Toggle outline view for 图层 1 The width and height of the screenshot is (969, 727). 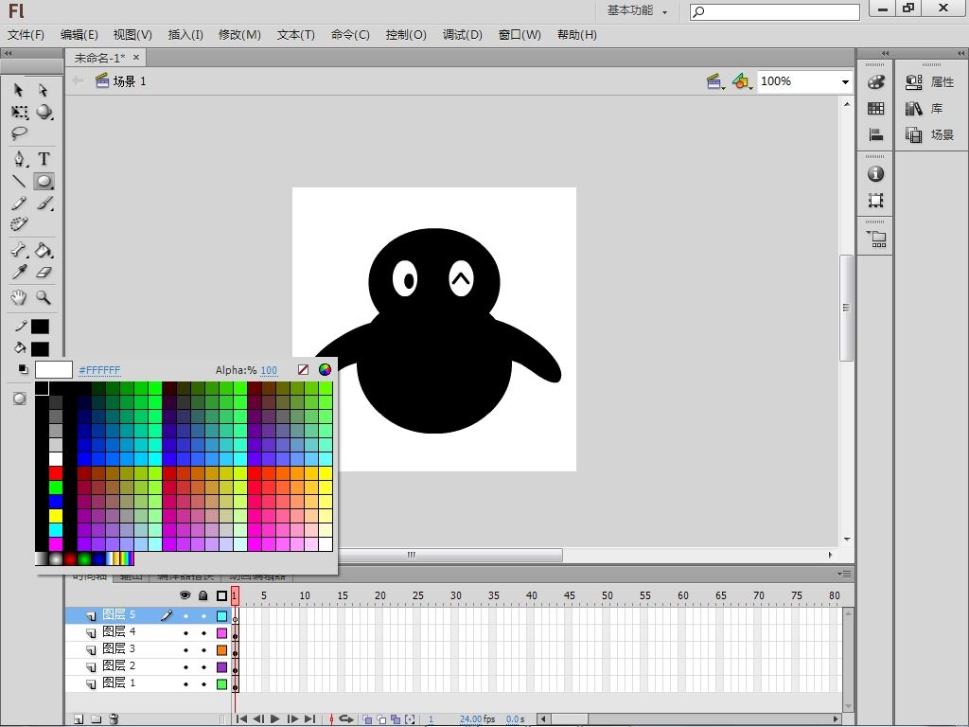click(221, 684)
